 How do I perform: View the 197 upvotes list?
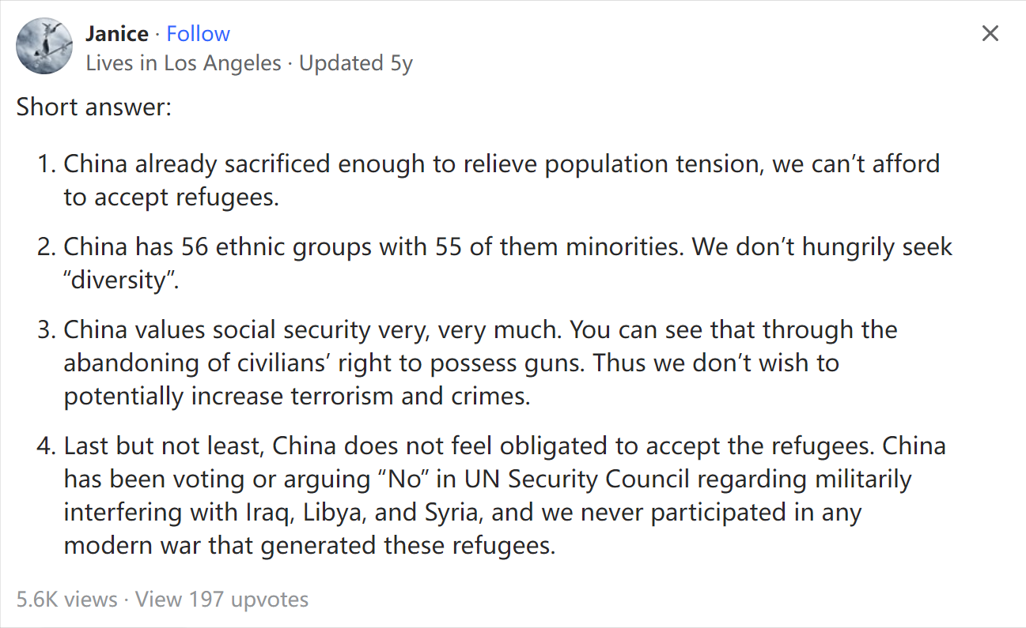tap(221, 600)
